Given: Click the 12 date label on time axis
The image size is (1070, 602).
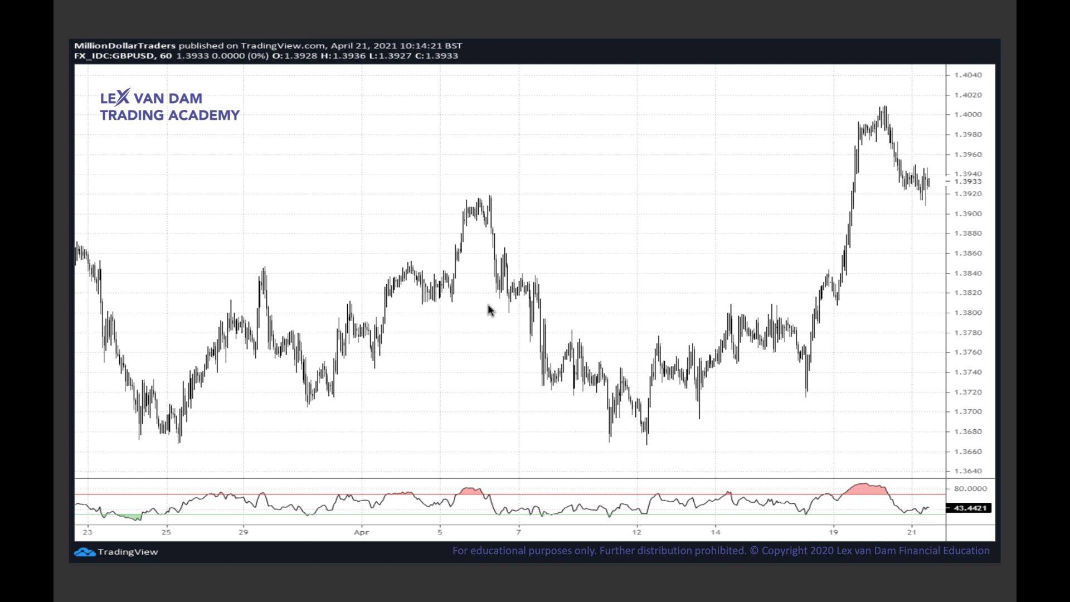Looking at the screenshot, I should coord(636,532).
